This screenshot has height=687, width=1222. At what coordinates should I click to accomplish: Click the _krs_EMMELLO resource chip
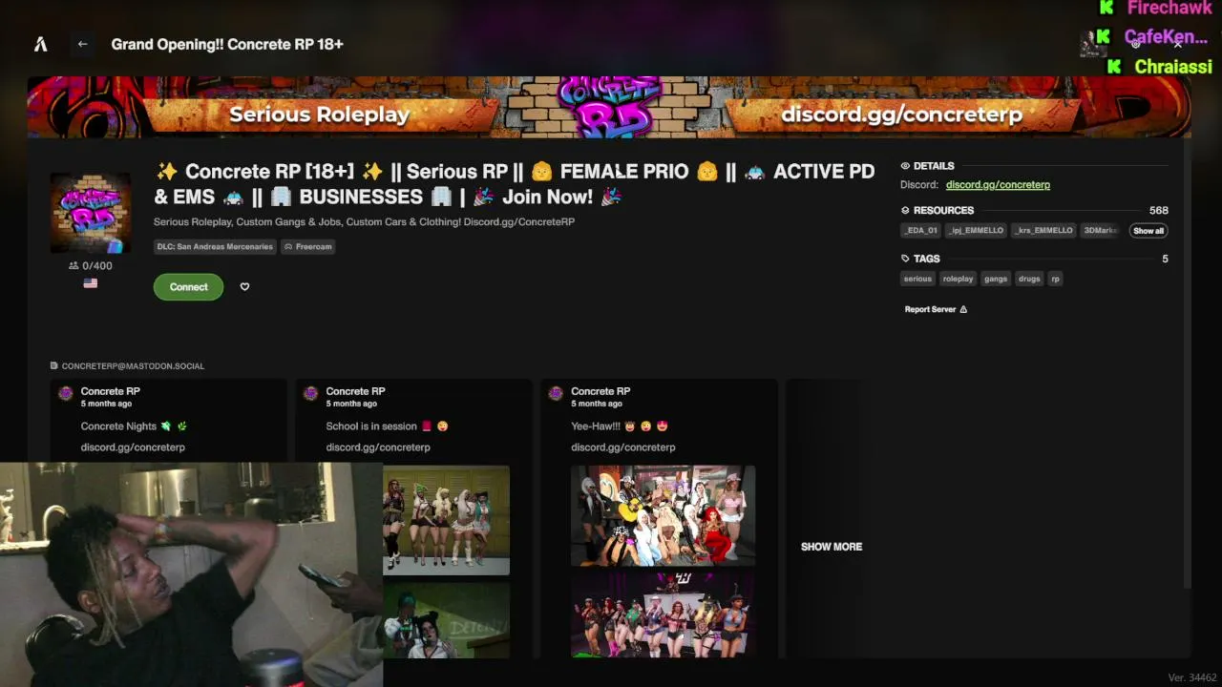(x=1043, y=231)
